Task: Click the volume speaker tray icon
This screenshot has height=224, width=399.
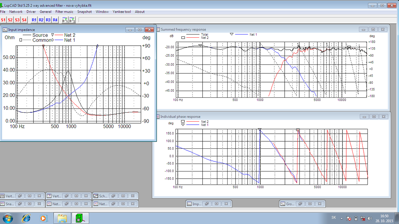Action: [x=370, y=218]
